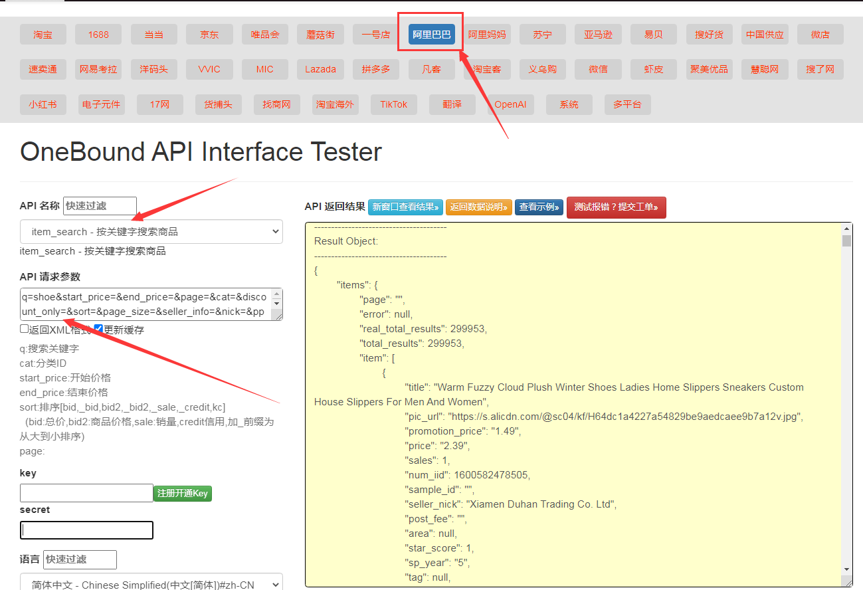This screenshot has width=863, height=590.
Task: Select the 淘宝客 platform
Action: click(487, 69)
